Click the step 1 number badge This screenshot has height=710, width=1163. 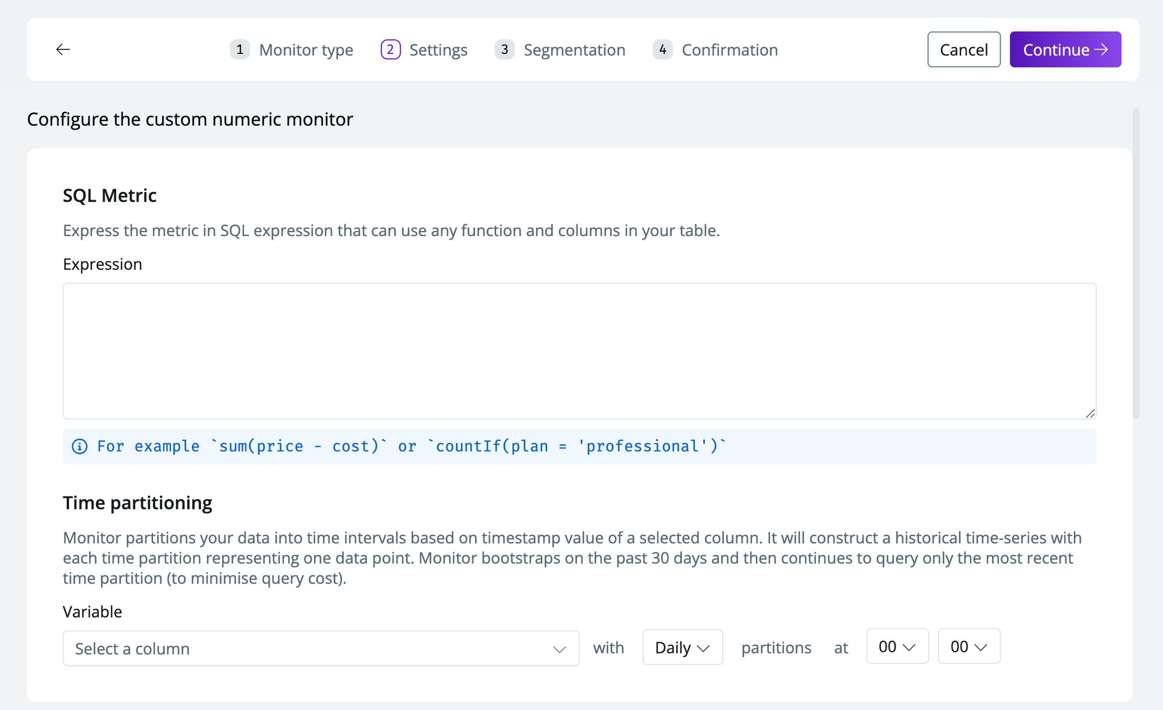point(240,49)
